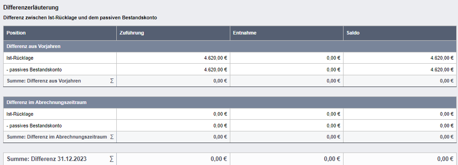Click sigma icon in Differenz im Abrechnungszeitraum sum row
Screen dimensions: 458x165
[x=112, y=137]
